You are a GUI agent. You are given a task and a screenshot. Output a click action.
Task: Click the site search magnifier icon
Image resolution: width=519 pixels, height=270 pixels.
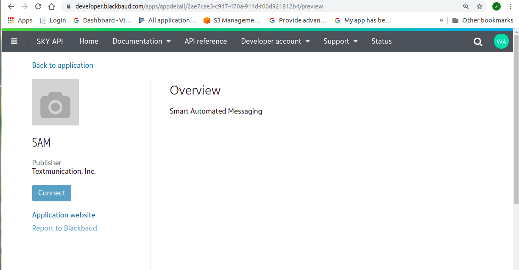point(478,42)
